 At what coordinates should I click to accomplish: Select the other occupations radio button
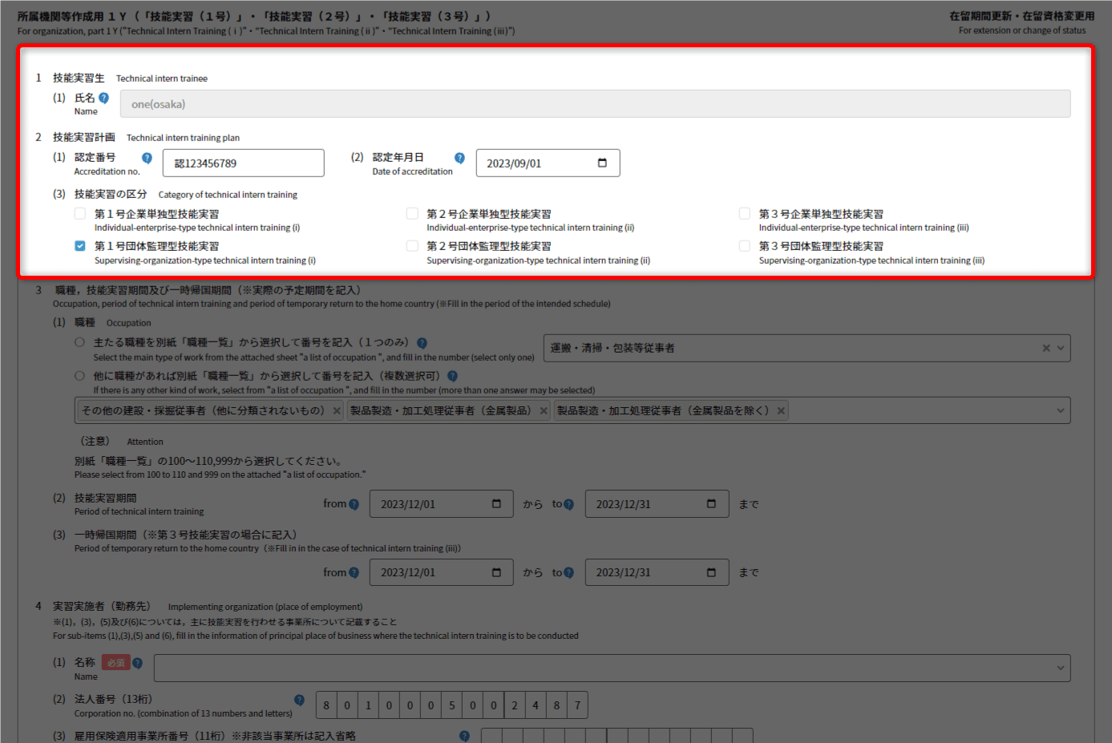(x=79, y=376)
